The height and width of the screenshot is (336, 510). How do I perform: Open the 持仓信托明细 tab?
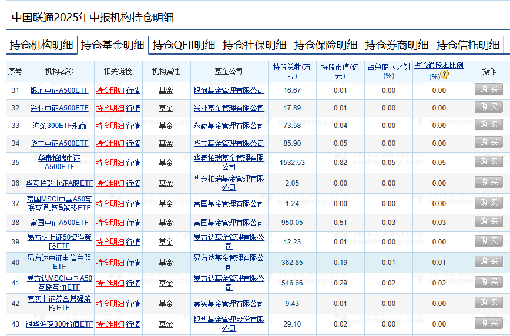click(468, 45)
